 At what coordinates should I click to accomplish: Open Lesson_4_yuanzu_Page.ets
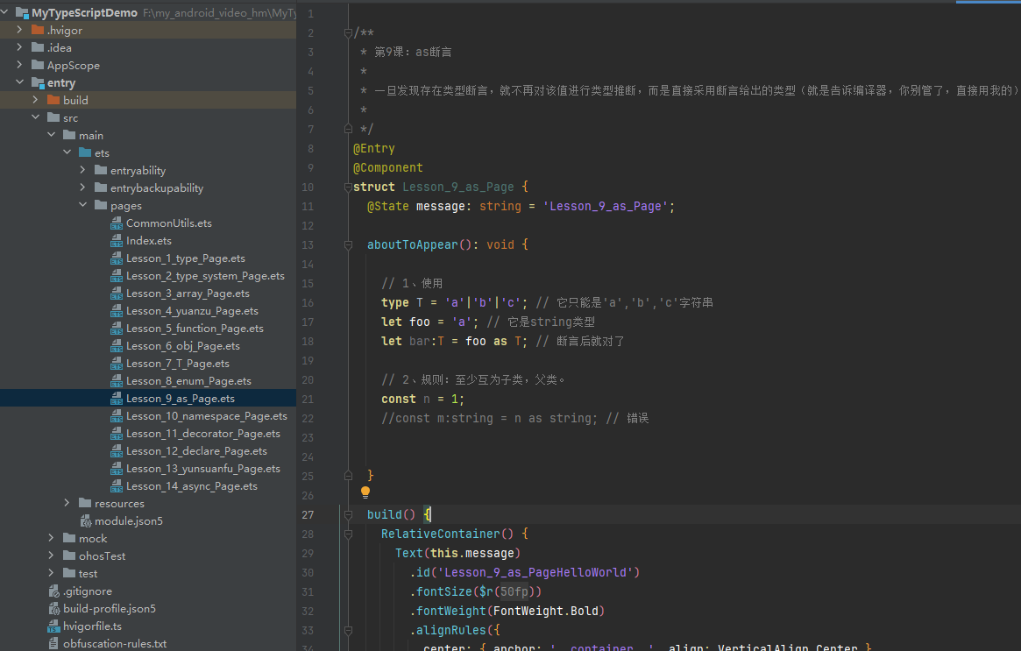pyautogui.click(x=192, y=311)
